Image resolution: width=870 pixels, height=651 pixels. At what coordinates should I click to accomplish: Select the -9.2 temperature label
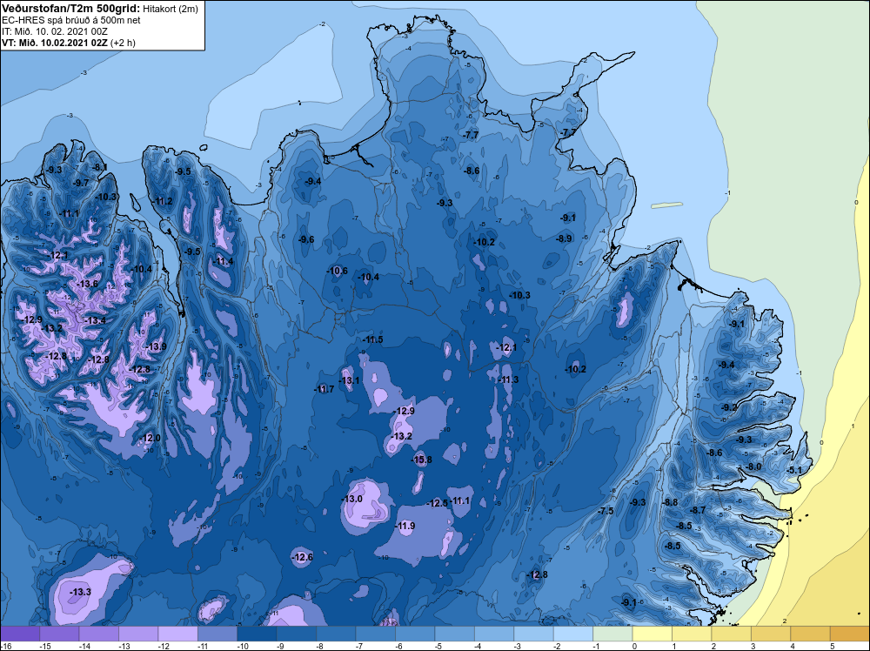tap(728, 407)
